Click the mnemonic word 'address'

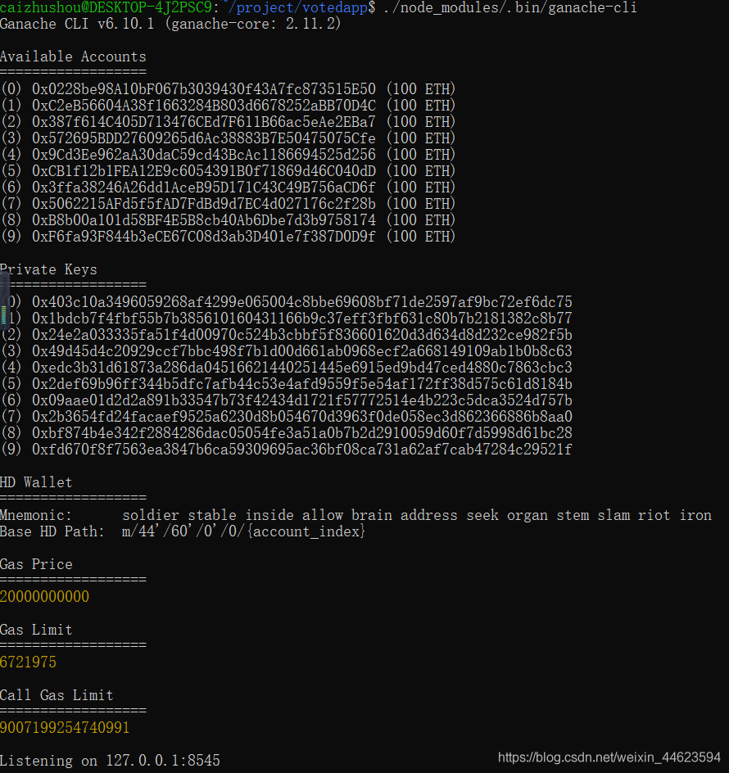tap(428, 515)
